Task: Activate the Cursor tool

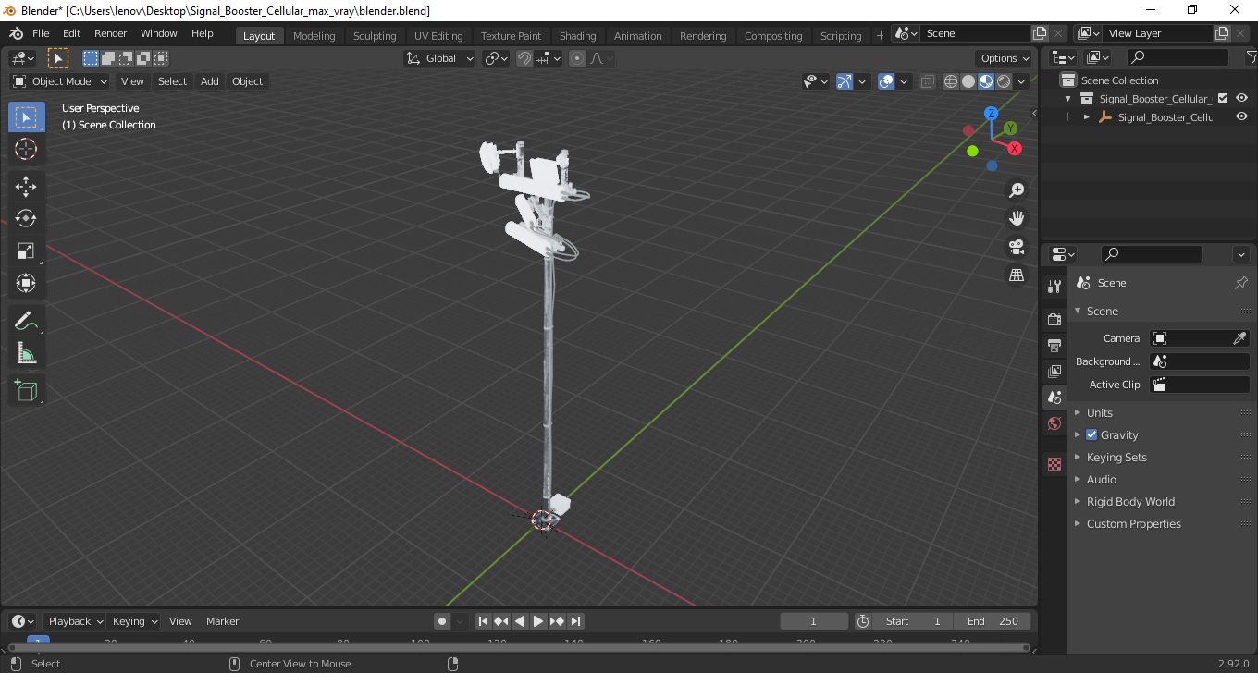Action: tap(26, 149)
